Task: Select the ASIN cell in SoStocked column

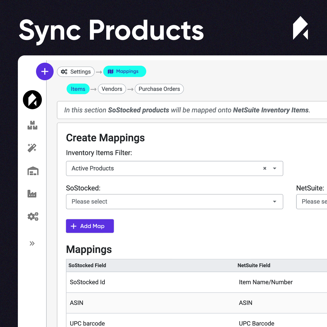Action: tap(77, 303)
